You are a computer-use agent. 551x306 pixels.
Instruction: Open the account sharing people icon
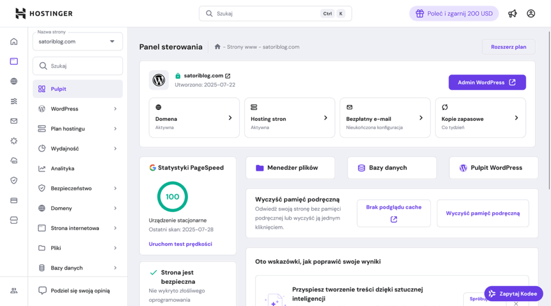click(x=13, y=290)
